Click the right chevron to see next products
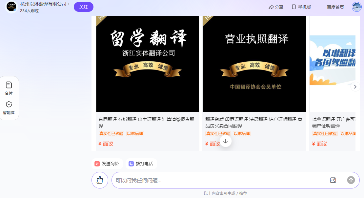The image size is (364, 198). pyautogui.click(x=355, y=87)
